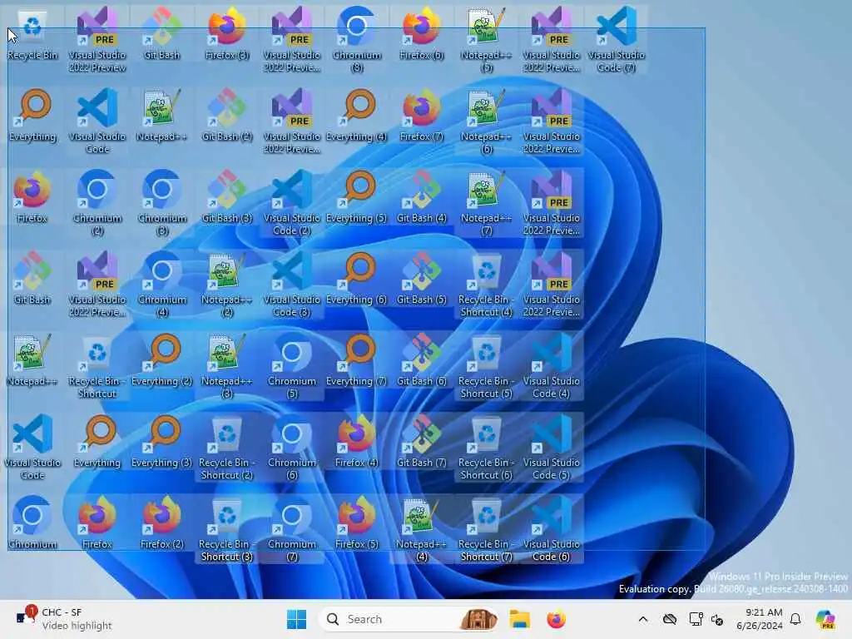The width and height of the screenshot is (852, 639).
Task: Select the Everything (6) icon
Action: (x=357, y=279)
